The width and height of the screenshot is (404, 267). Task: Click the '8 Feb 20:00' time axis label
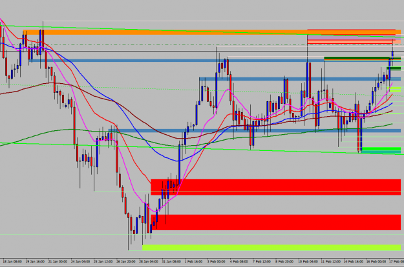(284, 262)
